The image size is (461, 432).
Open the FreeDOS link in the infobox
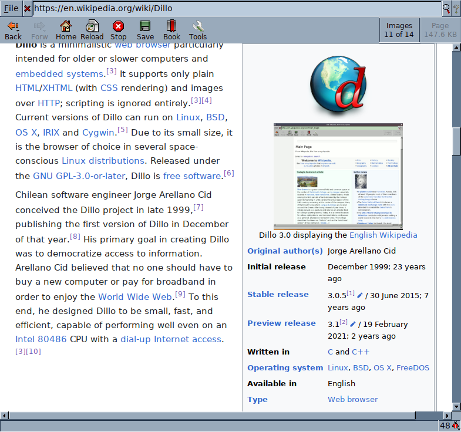coord(413,368)
